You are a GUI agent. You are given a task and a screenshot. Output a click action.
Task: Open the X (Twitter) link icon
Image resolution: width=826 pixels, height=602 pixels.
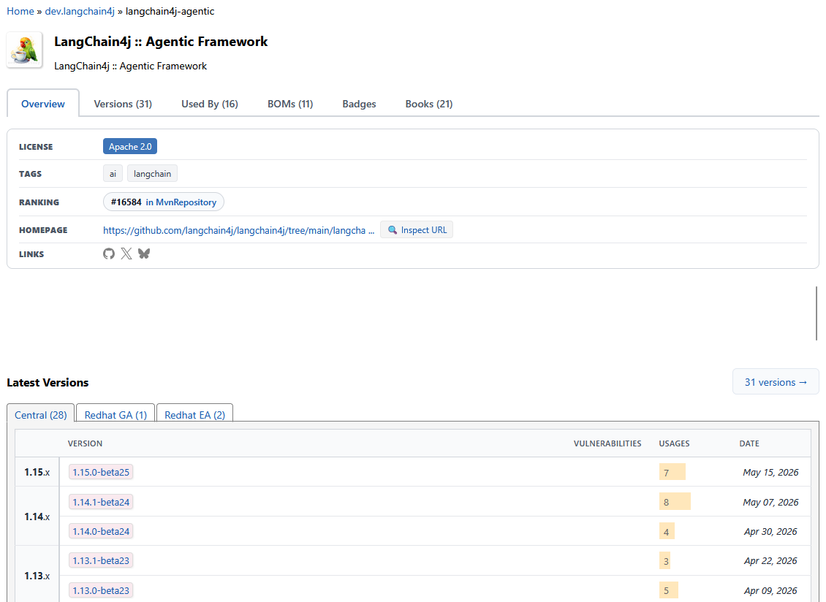[x=126, y=254]
